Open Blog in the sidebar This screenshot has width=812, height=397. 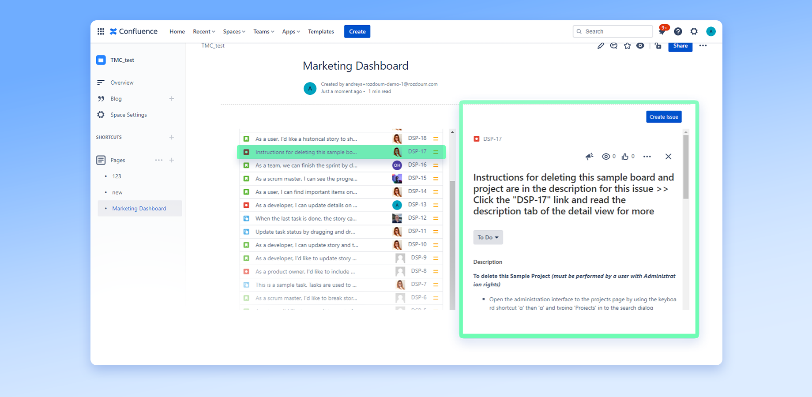pyautogui.click(x=116, y=99)
